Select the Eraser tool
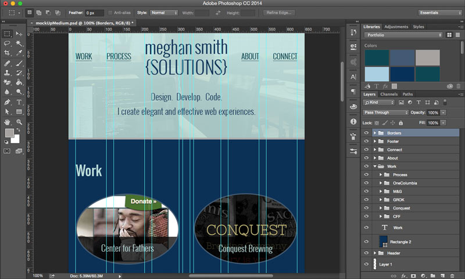The height and width of the screenshot is (279, 465). [x=7, y=82]
